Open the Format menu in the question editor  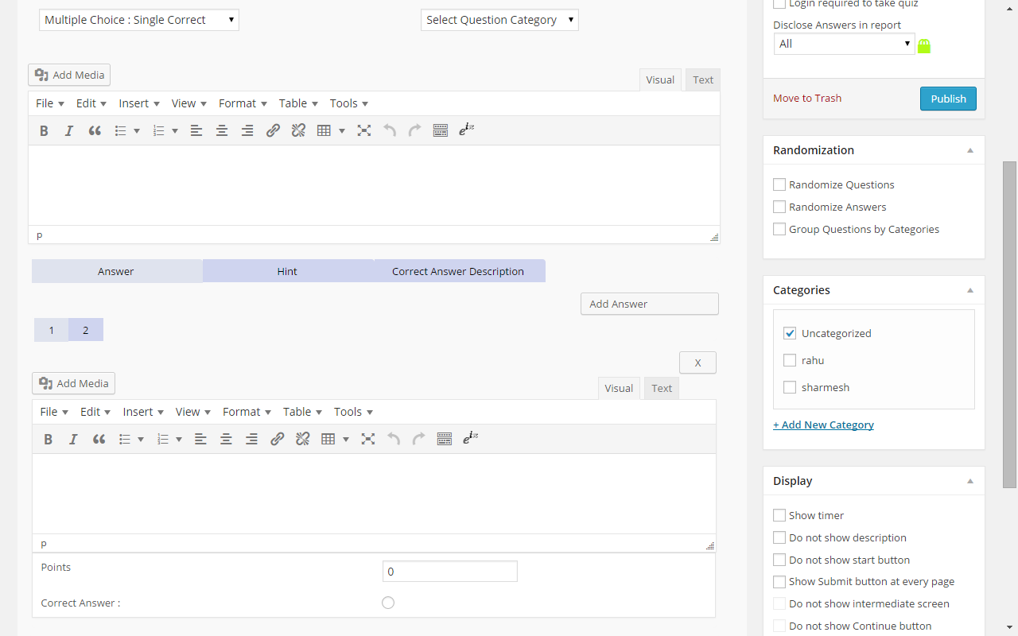(242, 103)
